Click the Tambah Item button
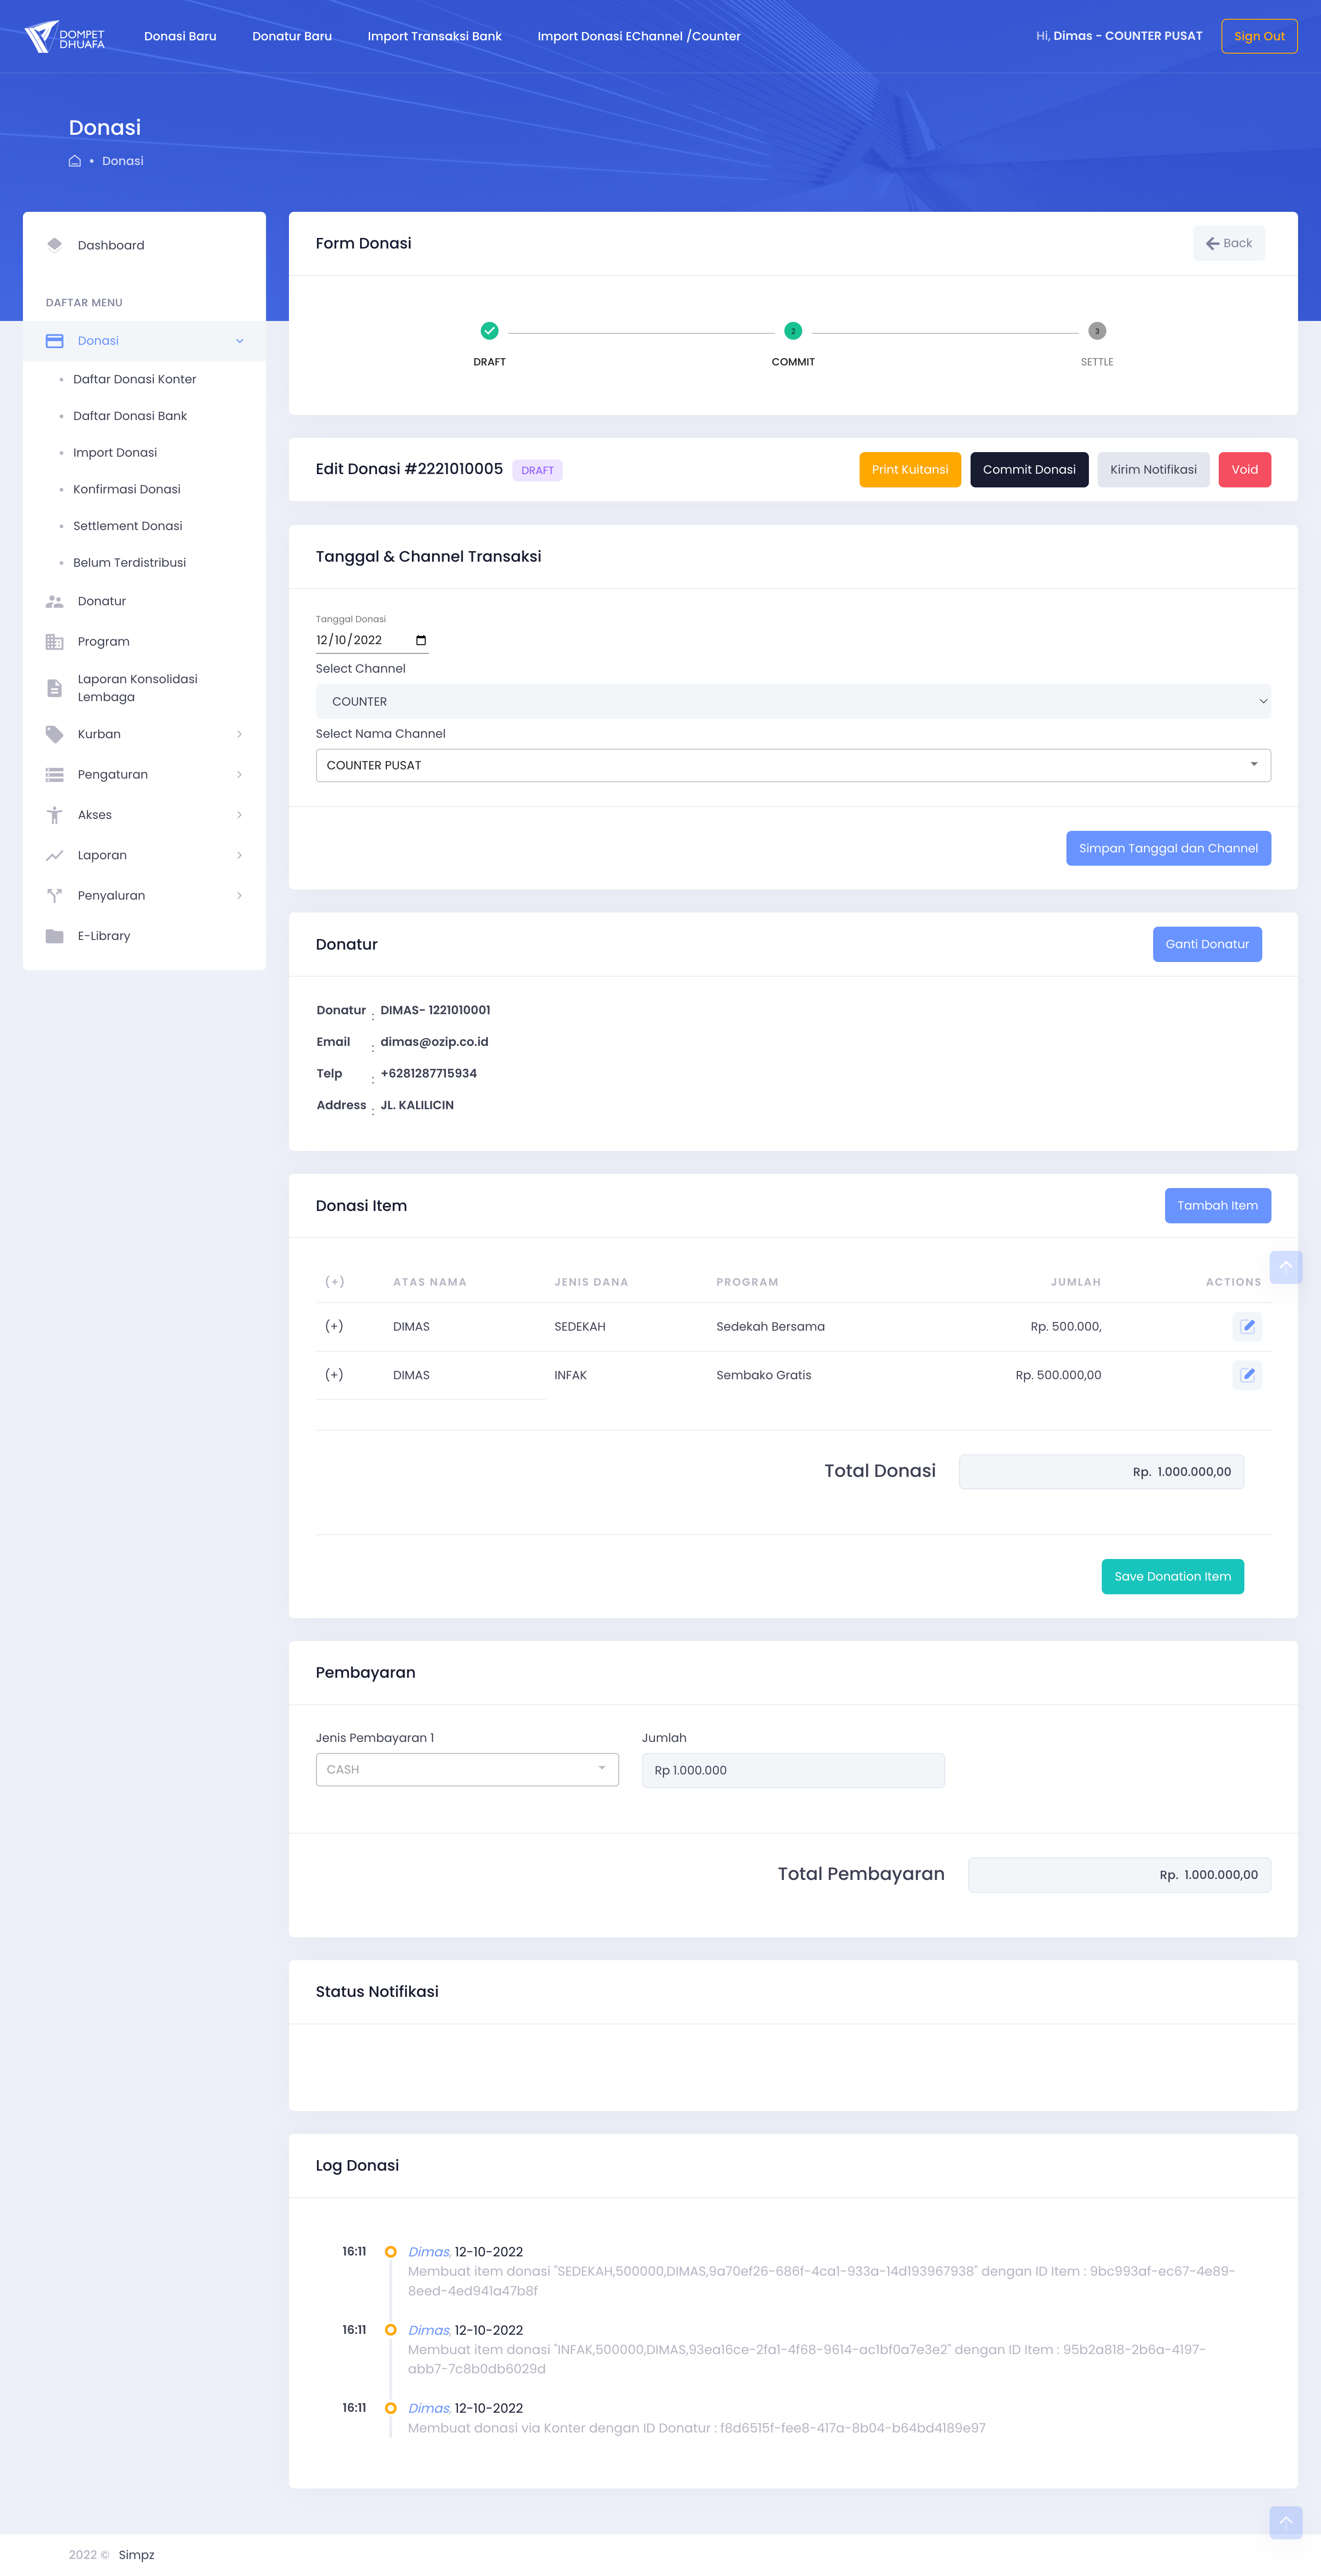The image size is (1321, 2576). (1217, 1205)
